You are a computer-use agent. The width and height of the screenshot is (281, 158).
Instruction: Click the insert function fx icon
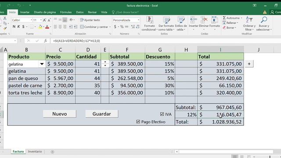(46, 41)
